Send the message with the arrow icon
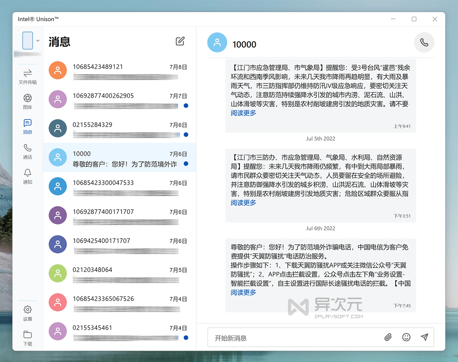This screenshot has width=458, height=362. 424,337
